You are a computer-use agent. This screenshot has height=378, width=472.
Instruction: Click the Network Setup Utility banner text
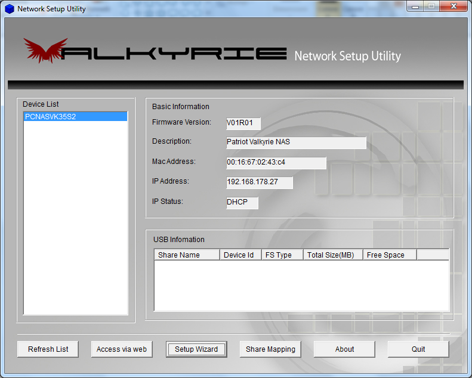pyautogui.click(x=348, y=56)
